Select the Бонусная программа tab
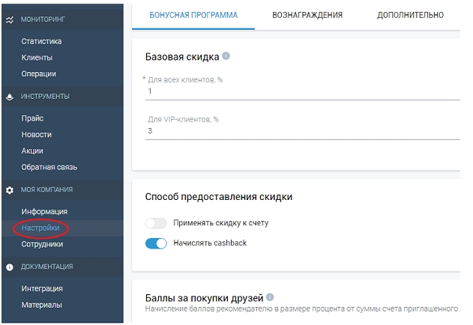The width and height of the screenshot is (473, 325). click(x=193, y=15)
